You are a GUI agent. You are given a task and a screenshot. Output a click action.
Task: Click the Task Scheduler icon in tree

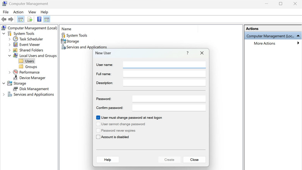click(15, 39)
